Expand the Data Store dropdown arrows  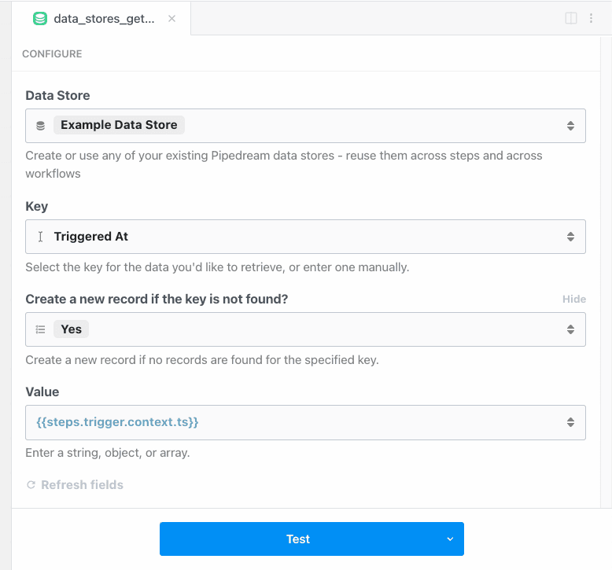click(x=570, y=126)
